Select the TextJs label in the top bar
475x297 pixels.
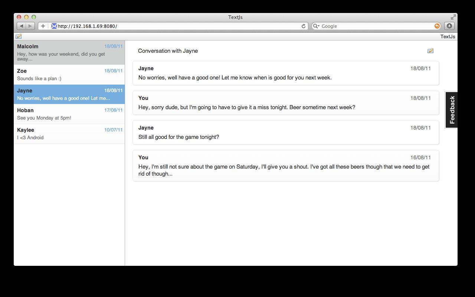[448, 36]
